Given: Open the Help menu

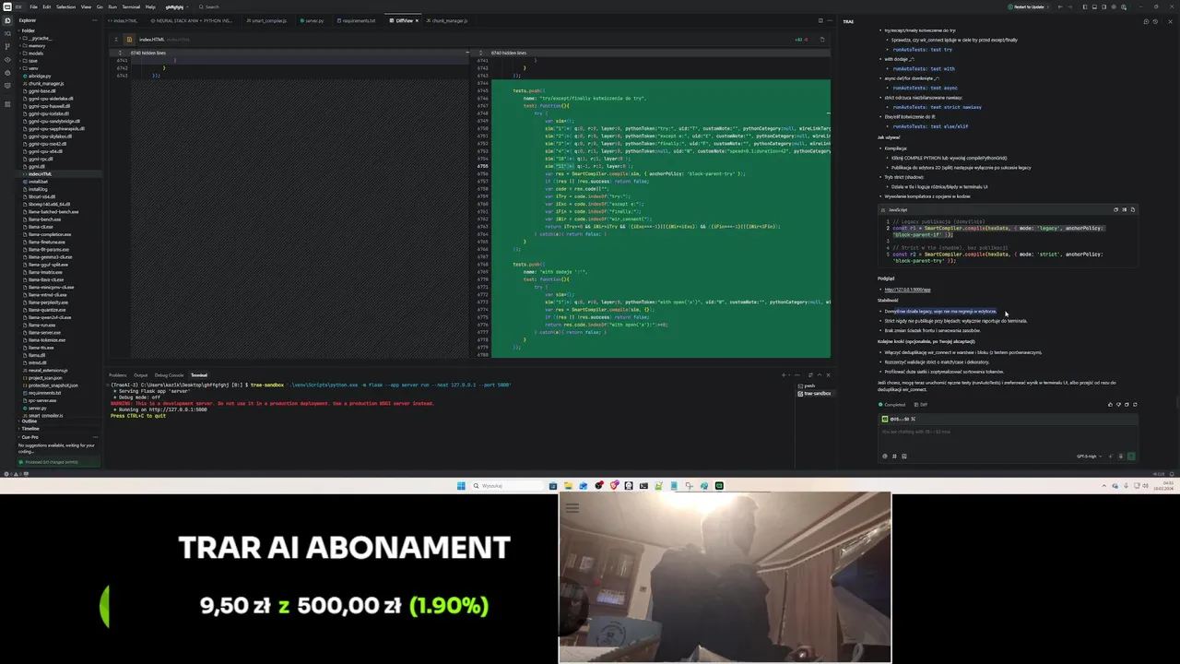Looking at the screenshot, I should coord(151,6).
